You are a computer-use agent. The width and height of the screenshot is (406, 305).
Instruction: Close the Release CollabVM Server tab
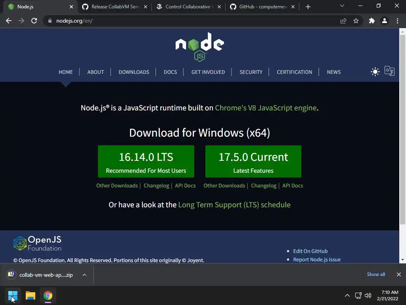point(146,7)
